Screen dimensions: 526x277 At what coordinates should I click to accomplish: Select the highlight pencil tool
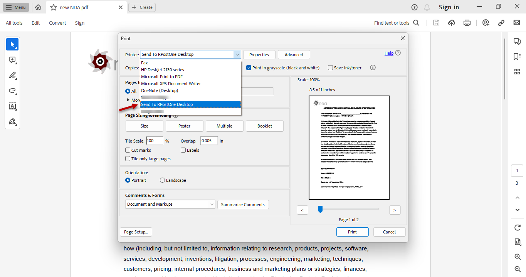coord(12,76)
